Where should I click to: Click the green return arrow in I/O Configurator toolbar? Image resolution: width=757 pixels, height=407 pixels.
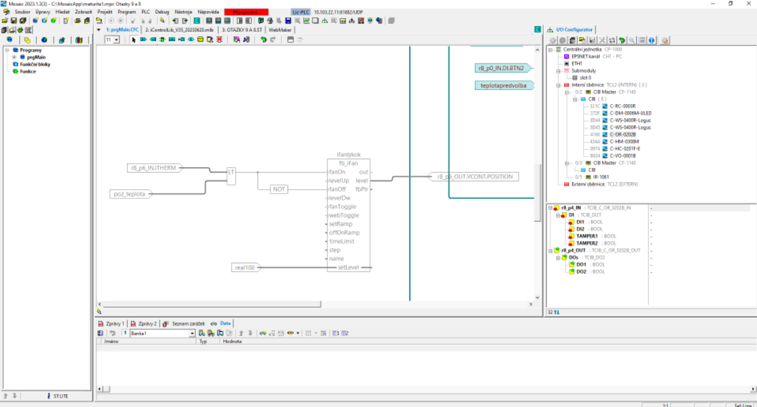[622, 40]
